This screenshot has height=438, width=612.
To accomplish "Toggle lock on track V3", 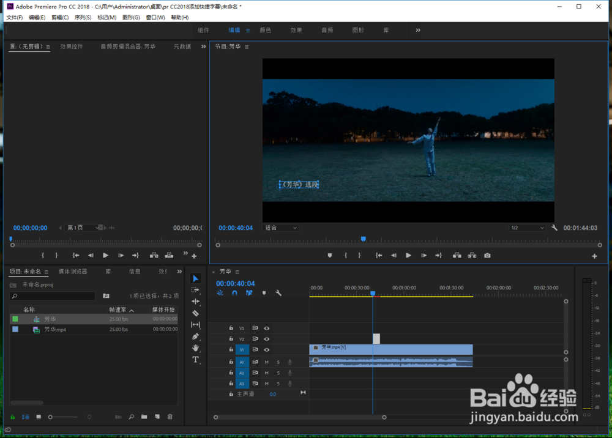I will pyautogui.click(x=231, y=328).
